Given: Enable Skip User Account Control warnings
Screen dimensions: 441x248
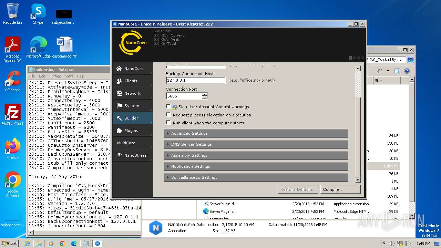Looking at the screenshot, I should (168, 107).
